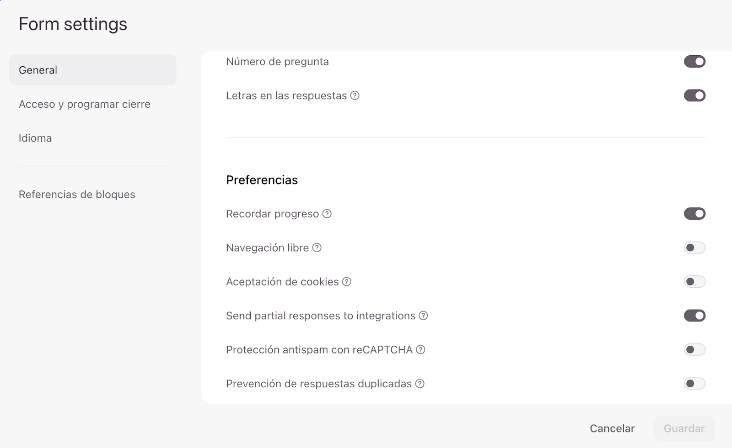This screenshot has width=732, height=448.
Task: Switch to the Idioma section
Action: [x=35, y=138]
